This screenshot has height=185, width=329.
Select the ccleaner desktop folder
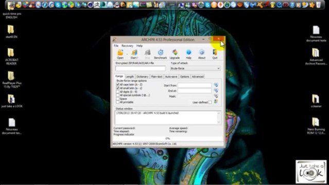point(316,101)
